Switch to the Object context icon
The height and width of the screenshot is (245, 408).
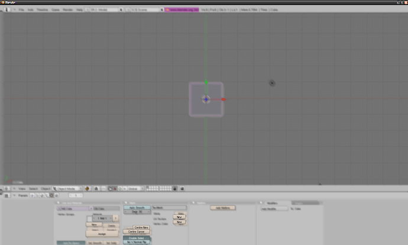click(47, 195)
